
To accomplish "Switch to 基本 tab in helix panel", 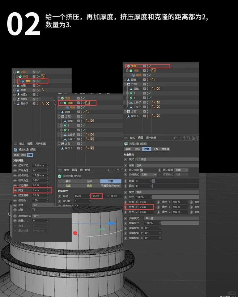I will (x=16, y=155).
